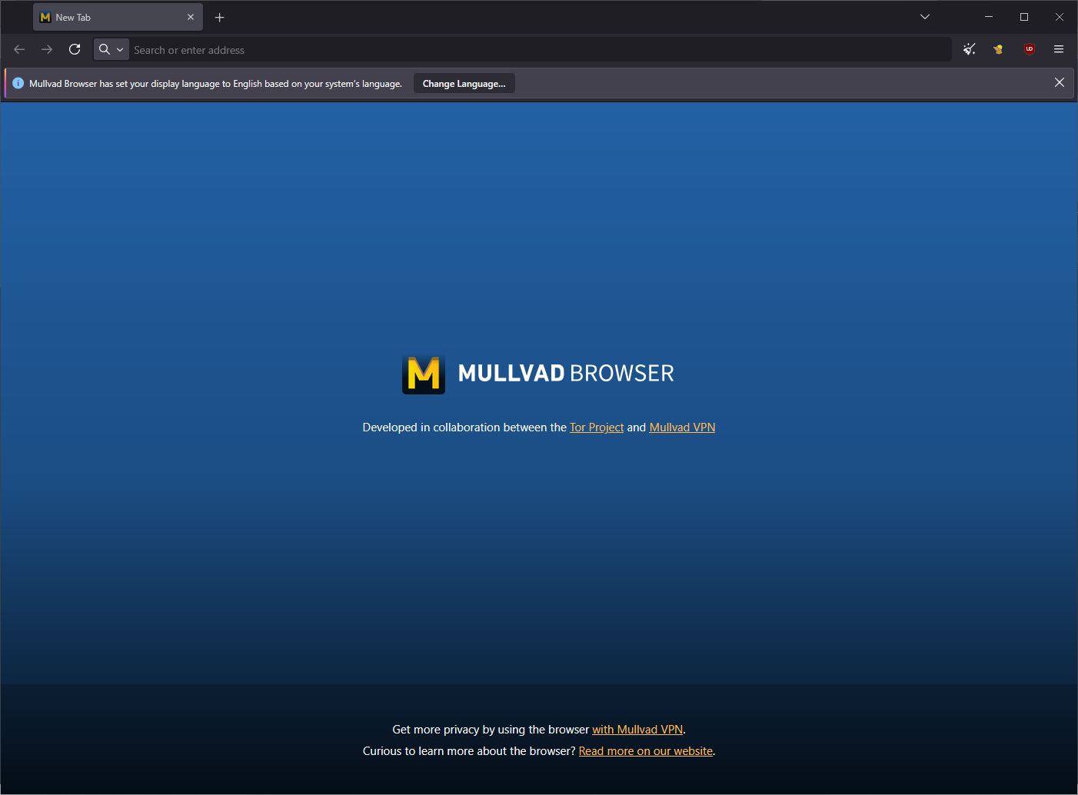Maximize the browser window
Image resolution: width=1078 pixels, height=795 pixels.
1024,17
